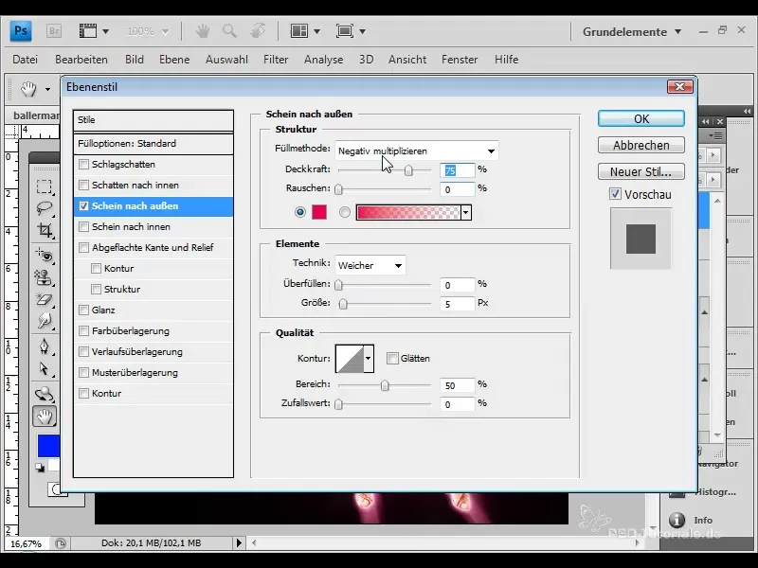Select the 3D Rotate tool
The width and height of the screenshot is (758, 568).
coord(44,394)
